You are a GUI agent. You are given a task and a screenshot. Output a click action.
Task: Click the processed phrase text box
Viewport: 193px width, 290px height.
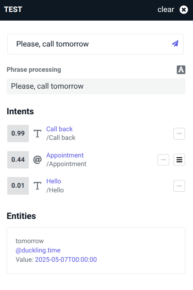pos(96,86)
